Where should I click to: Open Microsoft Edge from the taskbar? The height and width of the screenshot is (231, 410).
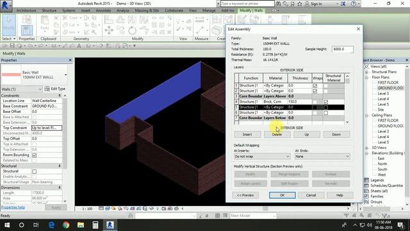[x=51, y=225]
